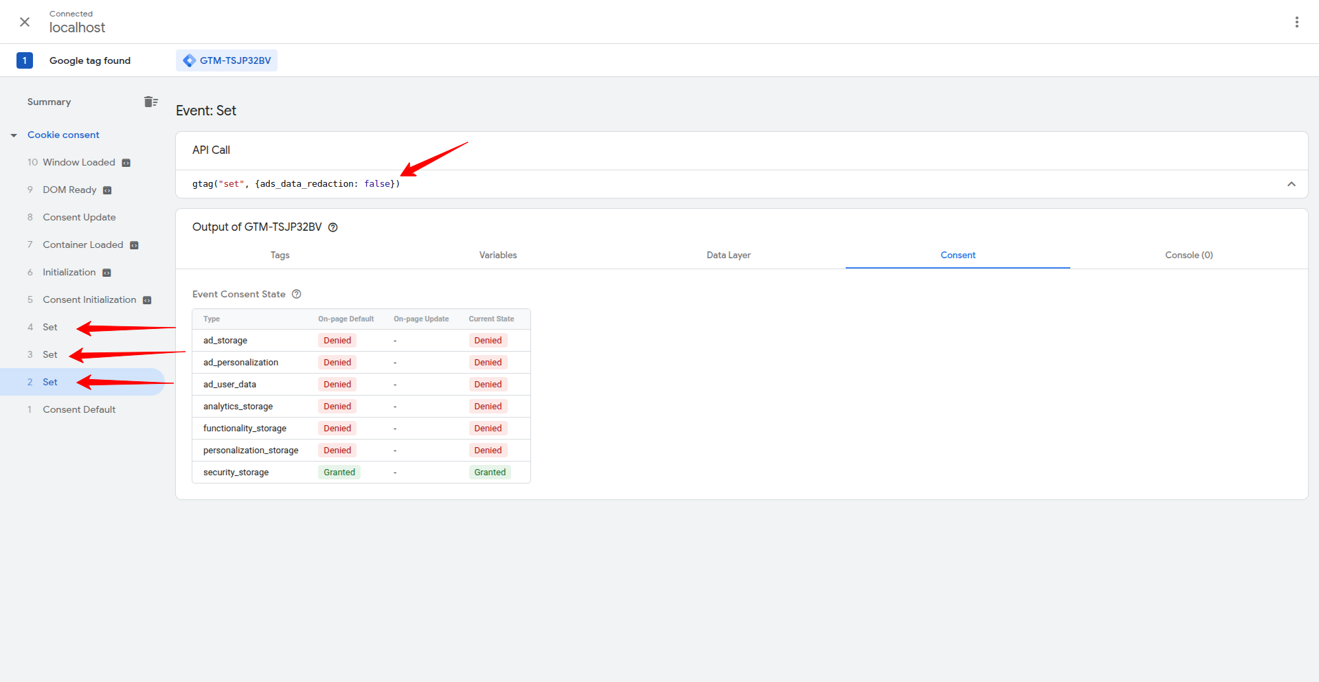The width and height of the screenshot is (1319, 682).
Task: Close the localhost debug connection
Action: coord(25,21)
